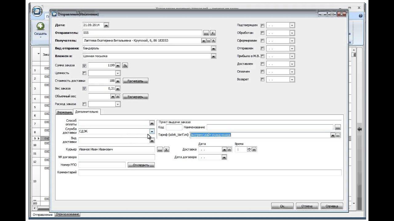Check the Прибыло в М.В. status checkbox

pyautogui.click(x=262, y=56)
